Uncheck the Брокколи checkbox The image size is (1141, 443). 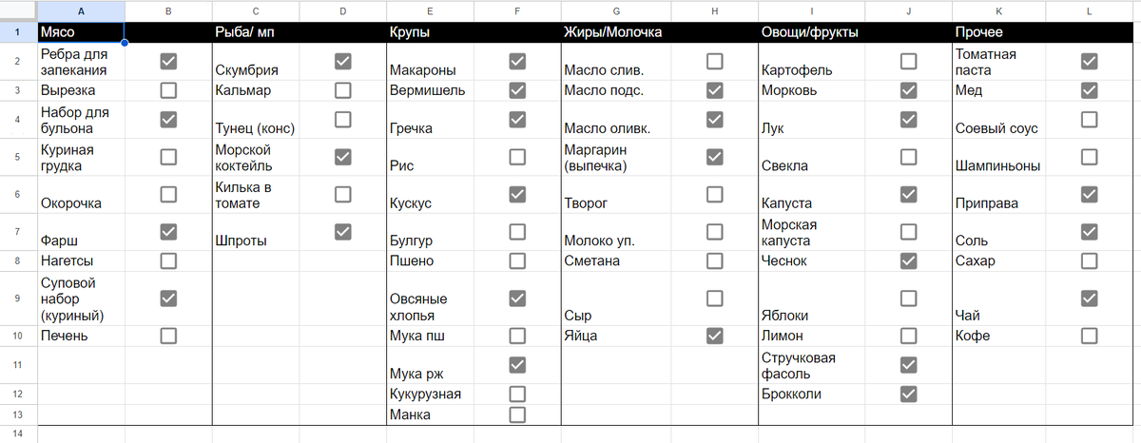908,394
